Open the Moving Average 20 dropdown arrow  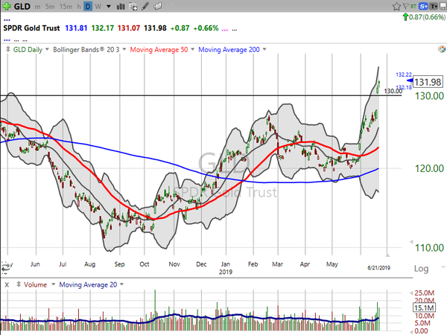122,284
